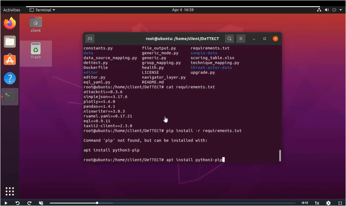Launch Ubuntu Software from the dock
Image resolution: width=346 pixels, height=206 pixels.
pyautogui.click(x=10, y=60)
